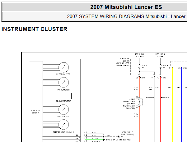The image size is (187, 142).
Task: Click the LT GRN wire label
Action: [96, 139]
